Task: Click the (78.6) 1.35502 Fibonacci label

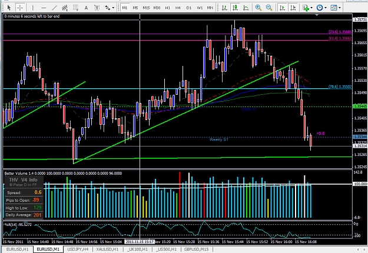Action: tap(340, 86)
